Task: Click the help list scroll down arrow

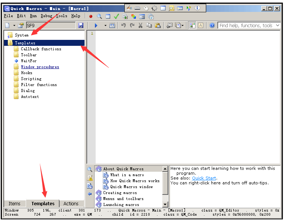Action: 165,204
